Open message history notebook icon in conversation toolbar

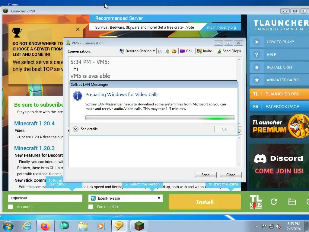pos(160,51)
